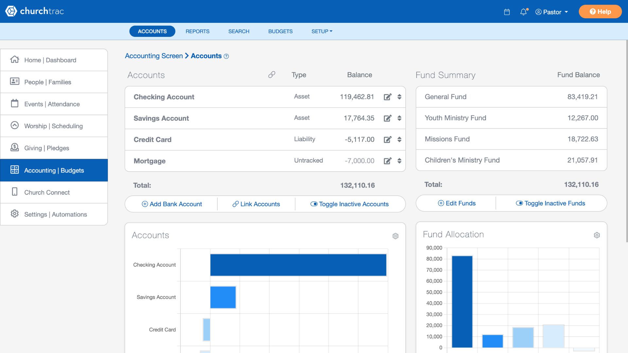
Task: Click reorder arrows for Checking Account
Action: coord(399,97)
